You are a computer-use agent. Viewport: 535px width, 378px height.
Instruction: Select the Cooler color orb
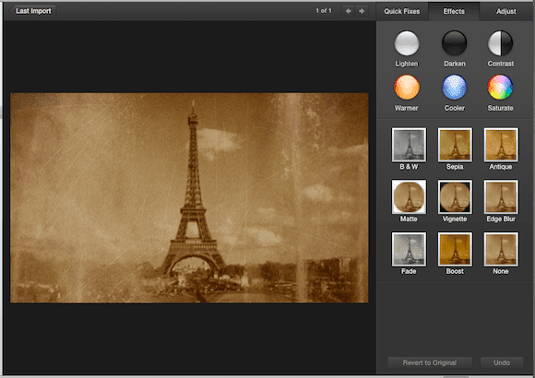coord(454,88)
